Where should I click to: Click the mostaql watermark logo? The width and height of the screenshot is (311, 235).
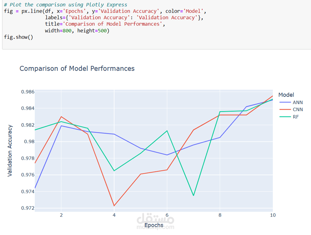coord(155,222)
